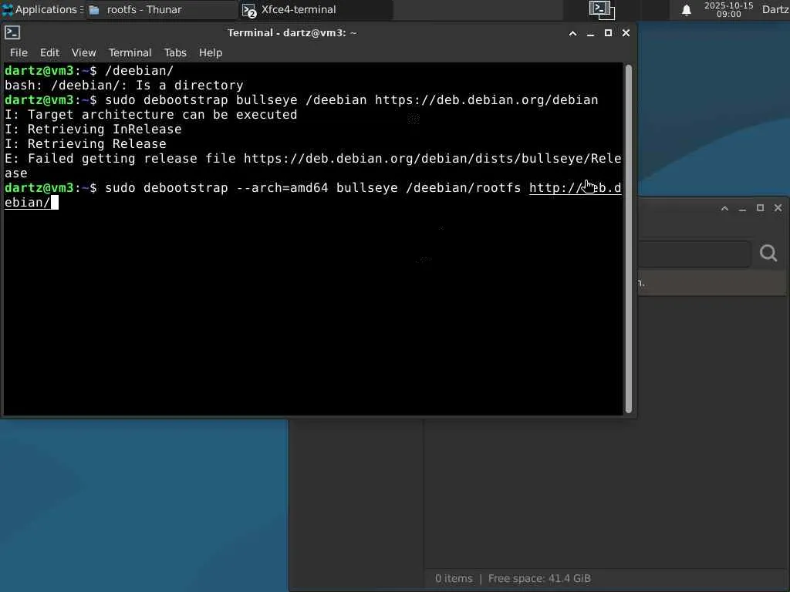Click the terminal window icon in title bar
This screenshot has height=592, width=790.
tap(12, 32)
